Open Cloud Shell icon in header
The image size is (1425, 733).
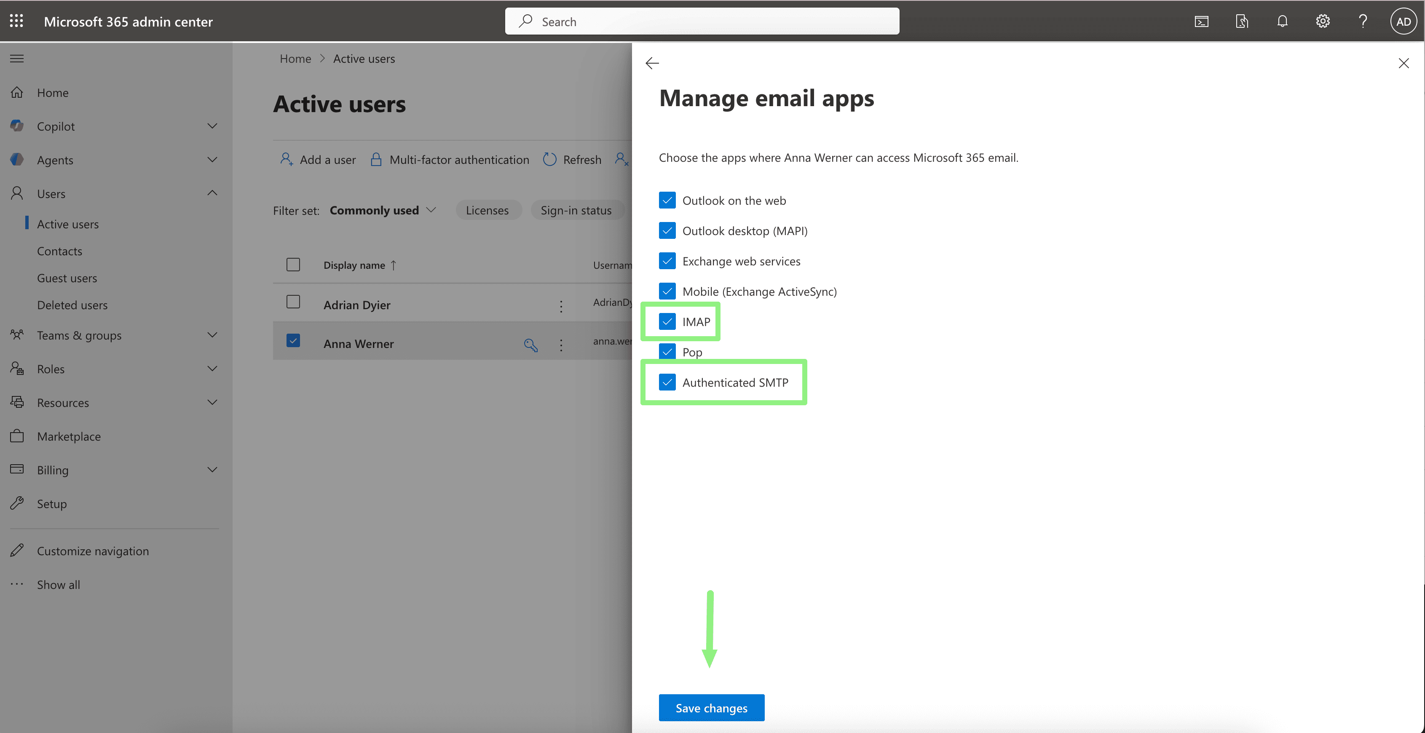point(1201,21)
